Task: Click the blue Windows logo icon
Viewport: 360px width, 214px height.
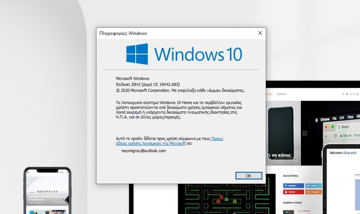Action: point(137,54)
